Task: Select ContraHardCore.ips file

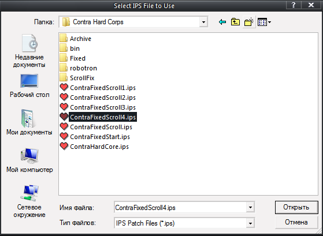Action: 94,147
